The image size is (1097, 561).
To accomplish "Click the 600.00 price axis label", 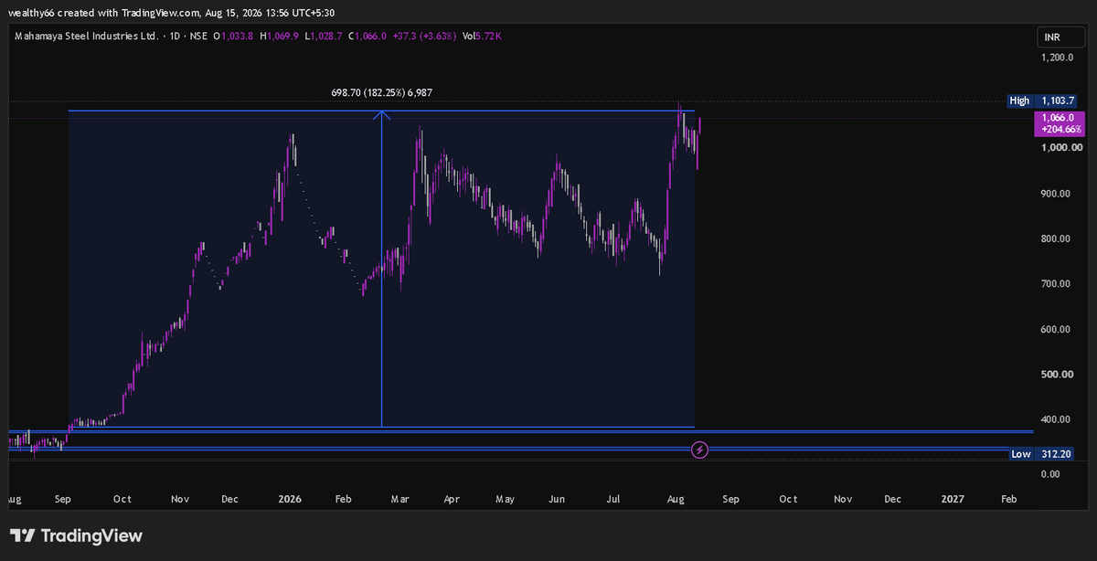I will pyautogui.click(x=1056, y=330).
